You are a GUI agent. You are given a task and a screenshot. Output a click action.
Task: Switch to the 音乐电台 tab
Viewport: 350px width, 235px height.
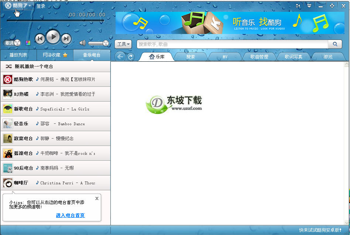92,55
